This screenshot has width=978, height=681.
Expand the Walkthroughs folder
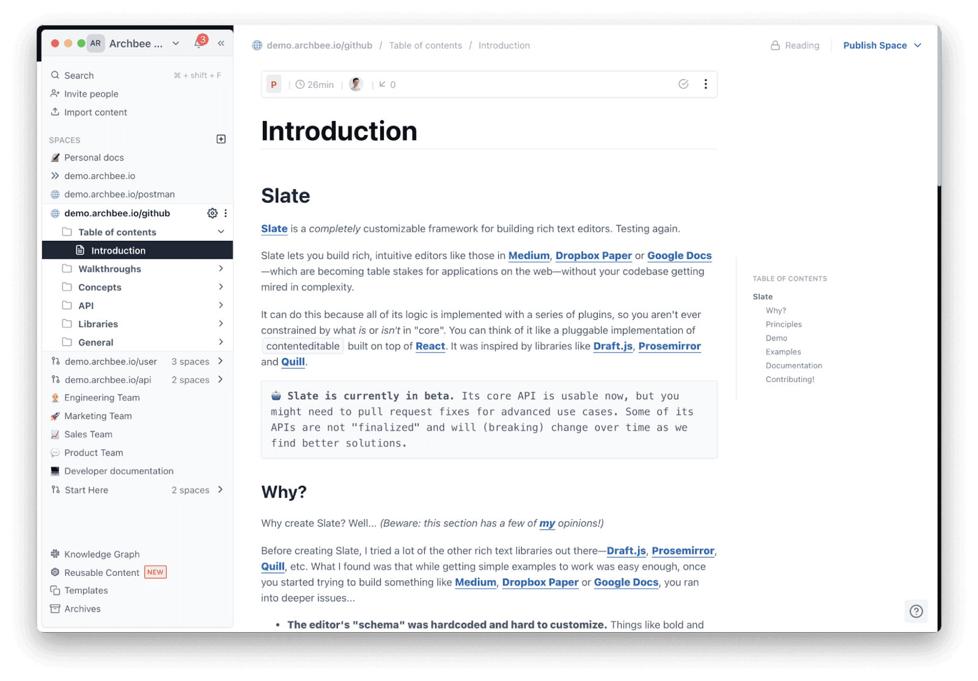pyautogui.click(x=221, y=268)
